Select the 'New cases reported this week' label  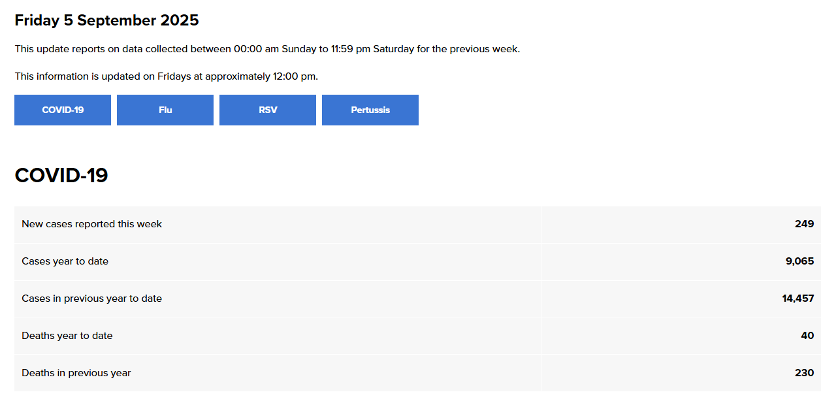[91, 224]
